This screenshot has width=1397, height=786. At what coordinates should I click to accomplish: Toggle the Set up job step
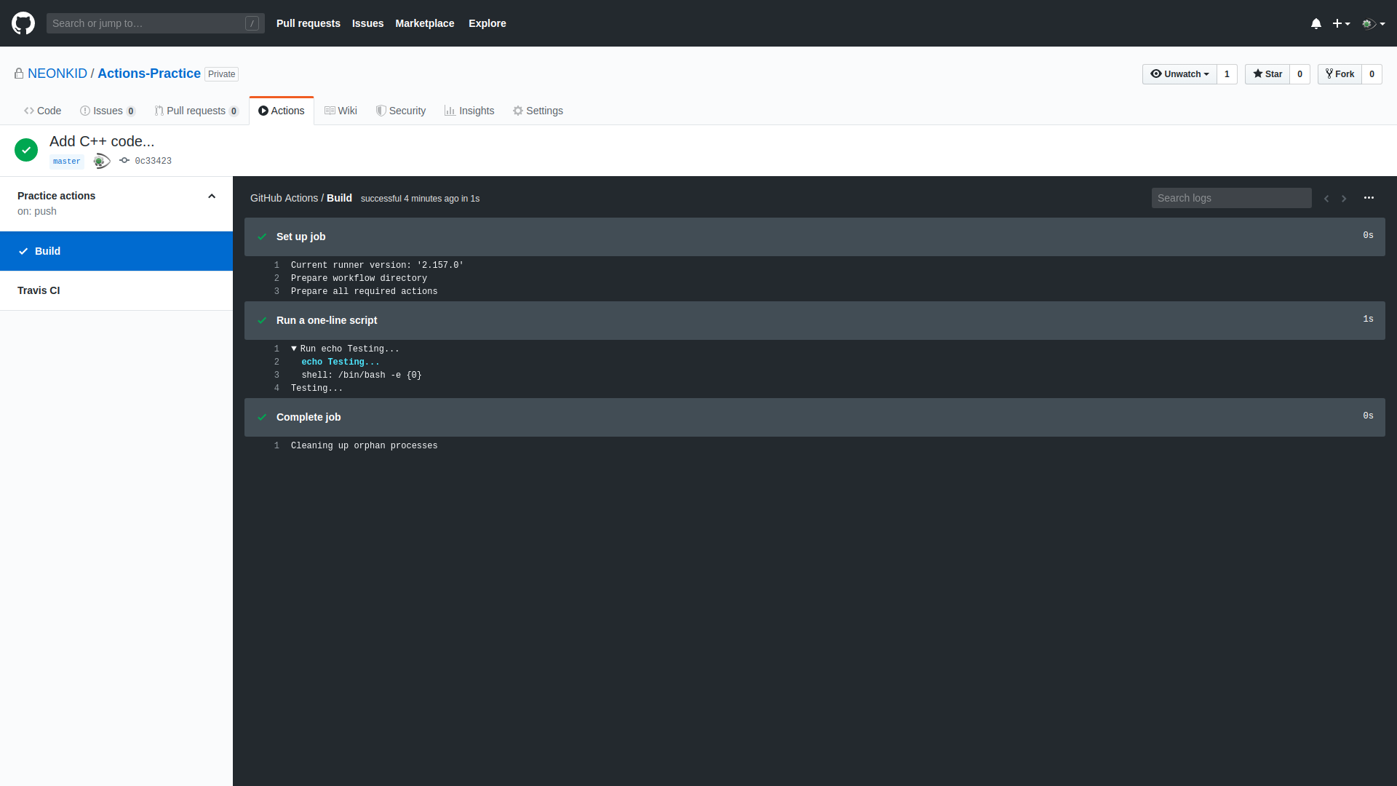tap(301, 237)
